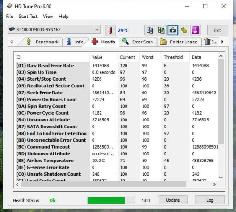Click the 29°C temperature readout
The width and height of the screenshot is (236, 212).
click(x=123, y=30)
